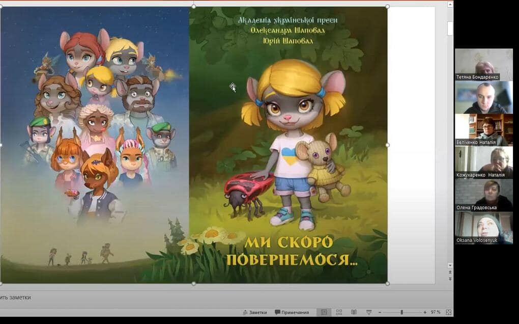Click the scrollbar down arrow
The width and height of the screenshot is (519, 324).
click(450, 265)
